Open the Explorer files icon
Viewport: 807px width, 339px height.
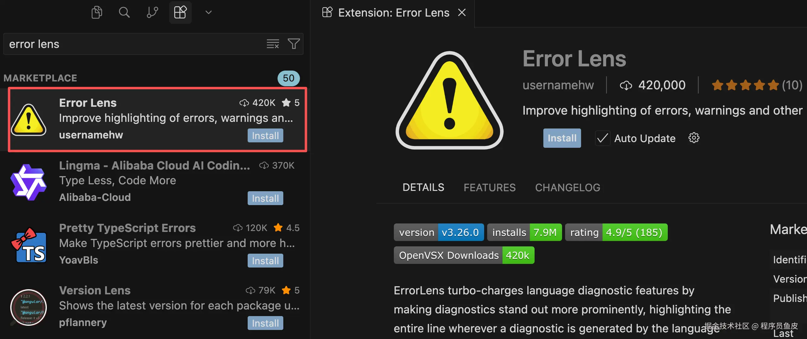point(96,12)
